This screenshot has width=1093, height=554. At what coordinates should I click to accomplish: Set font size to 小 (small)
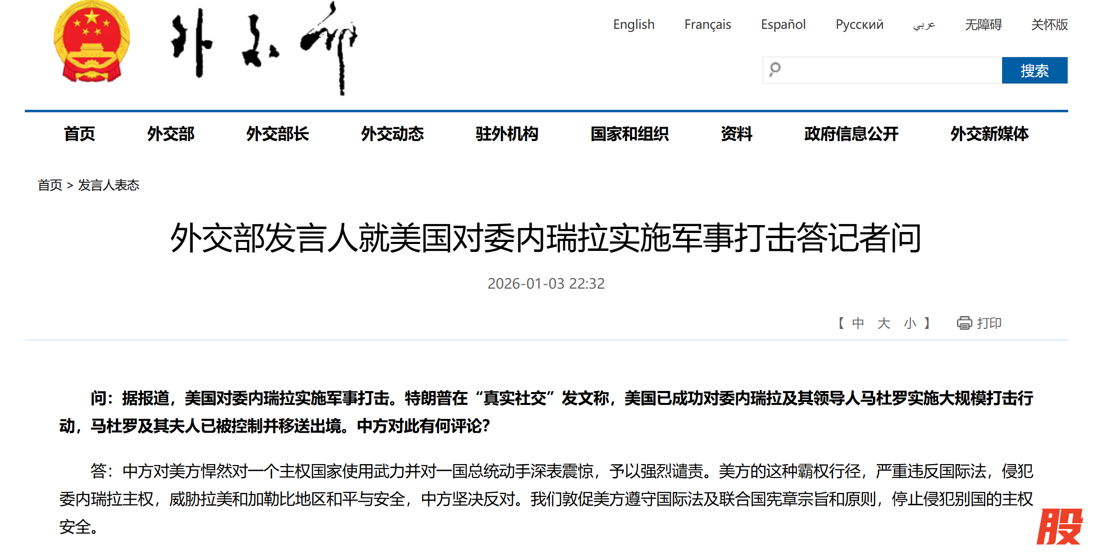(910, 323)
